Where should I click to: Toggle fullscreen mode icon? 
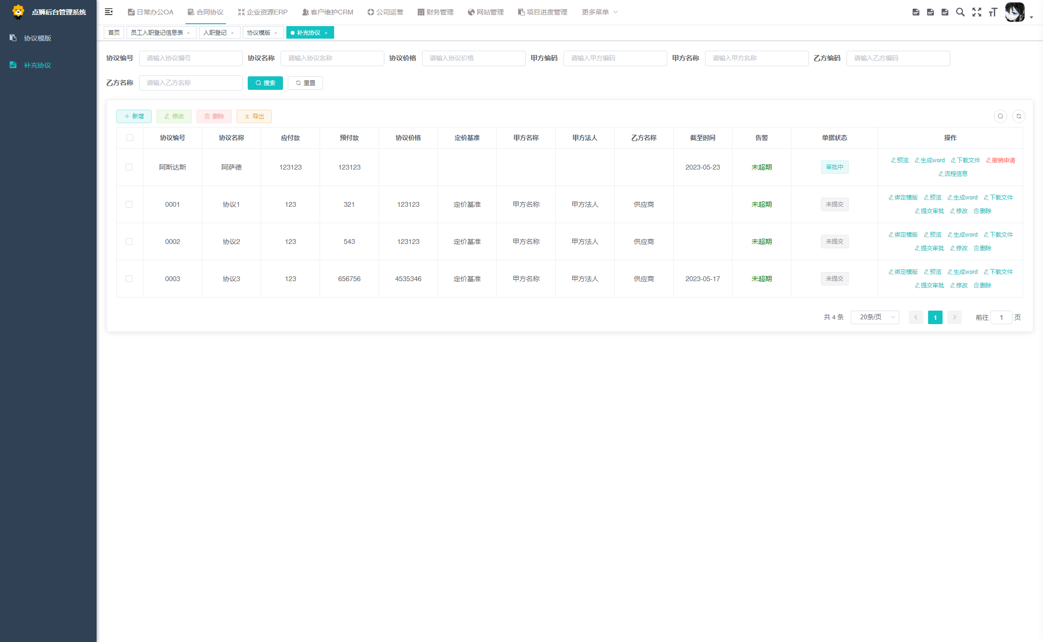(977, 12)
